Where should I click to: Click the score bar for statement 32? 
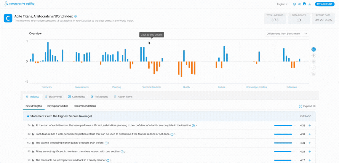coord(283,134)
